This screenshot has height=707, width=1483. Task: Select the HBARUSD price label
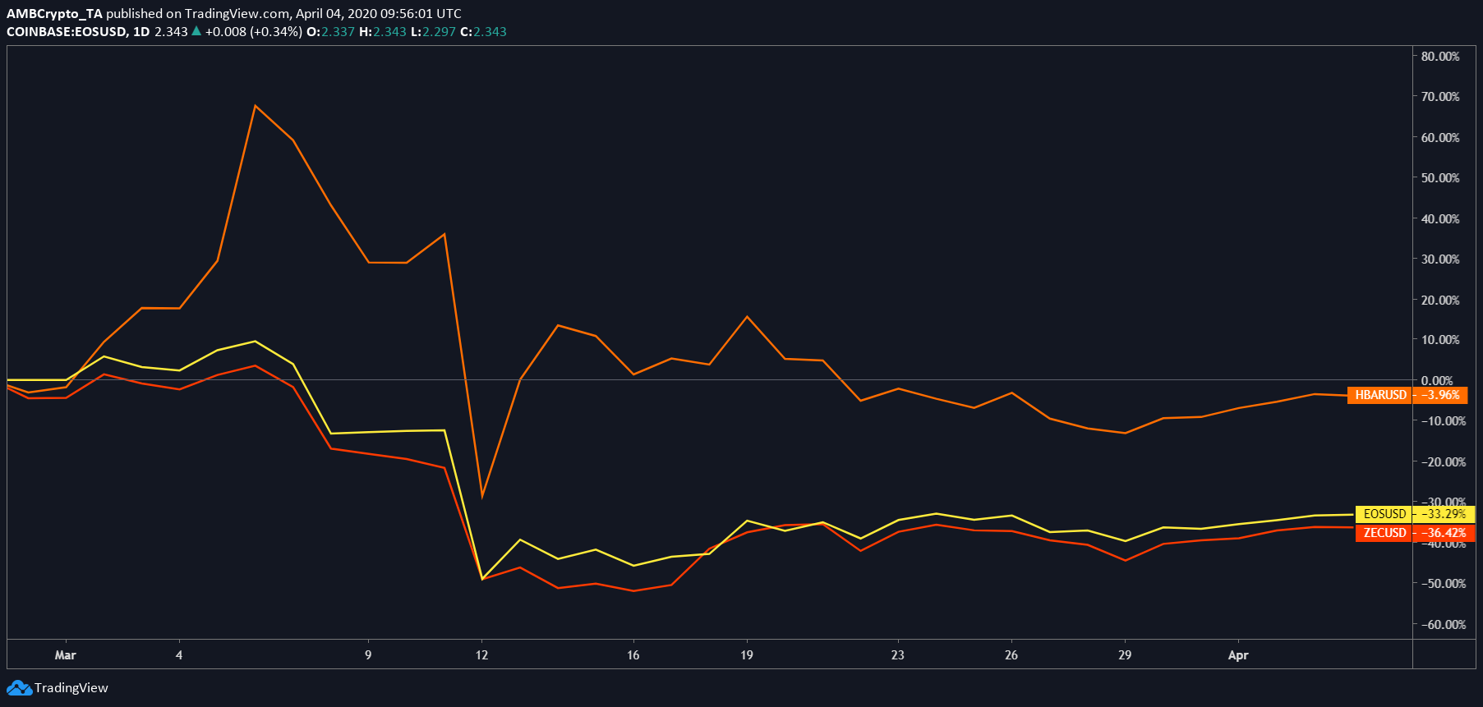tap(1380, 395)
